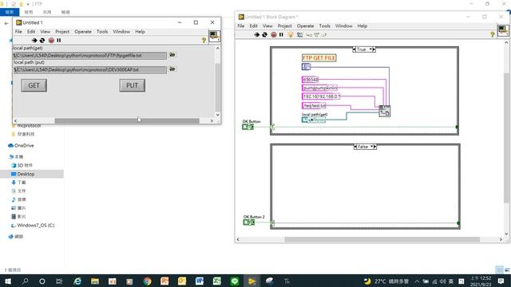Viewport: 511px width, 287px height.
Task: Abort execution on the front panel toolbar
Action: [x=51, y=41]
